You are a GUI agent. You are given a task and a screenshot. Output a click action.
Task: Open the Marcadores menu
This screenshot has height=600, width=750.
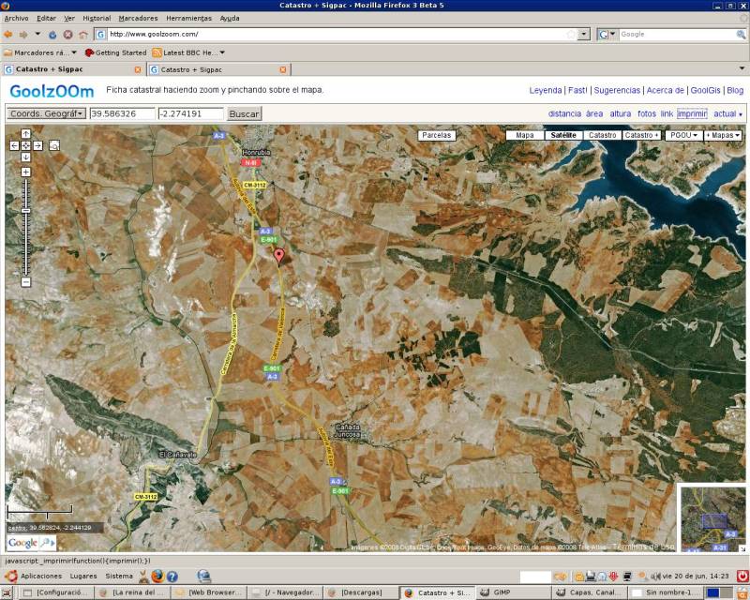pyautogui.click(x=138, y=18)
